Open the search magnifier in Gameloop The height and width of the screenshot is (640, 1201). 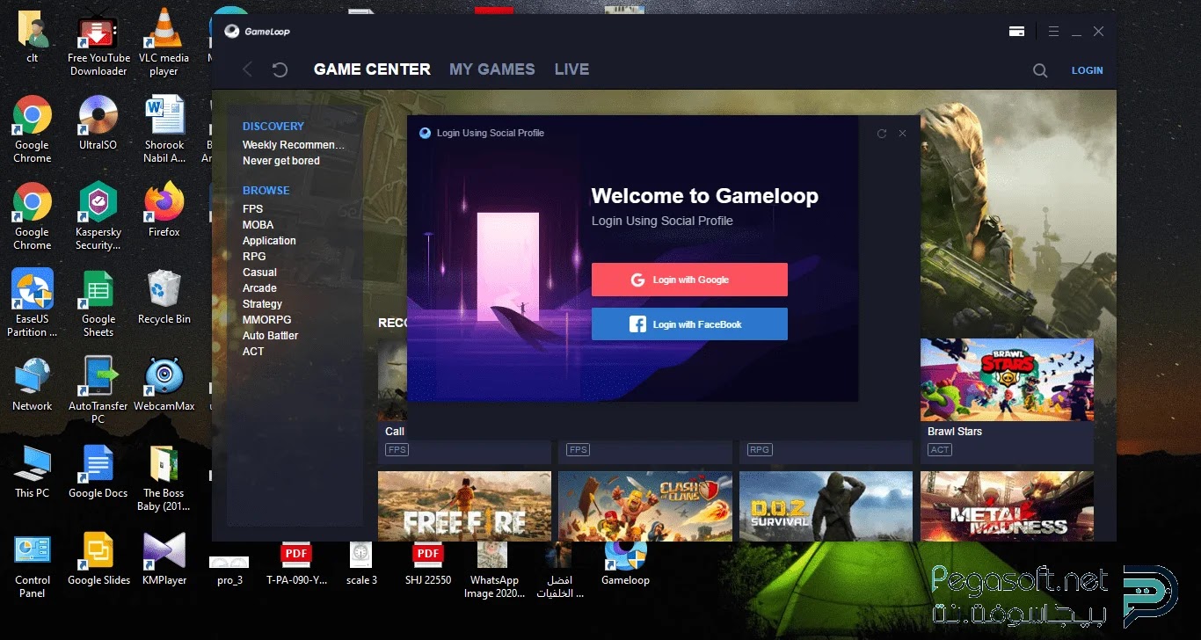[1040, 71]
